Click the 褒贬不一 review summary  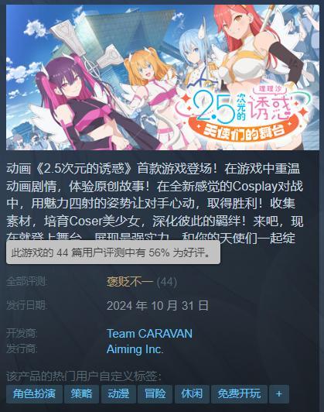pos(130,282)
